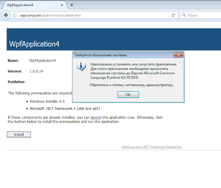221x188 pixels.
Task: Click Windows Installer 4.5 prerequisite item
Action: pos(47,102)
